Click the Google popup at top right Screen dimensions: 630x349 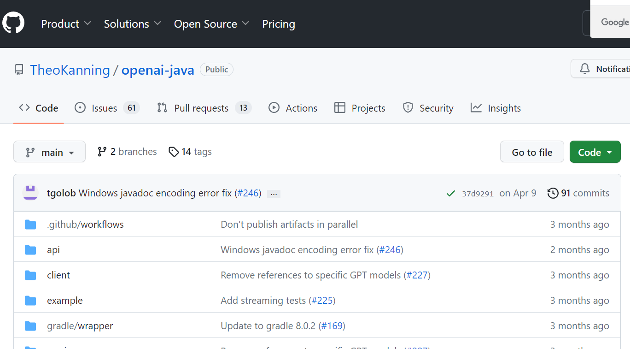pyautogui.click(x=610, y=22)
